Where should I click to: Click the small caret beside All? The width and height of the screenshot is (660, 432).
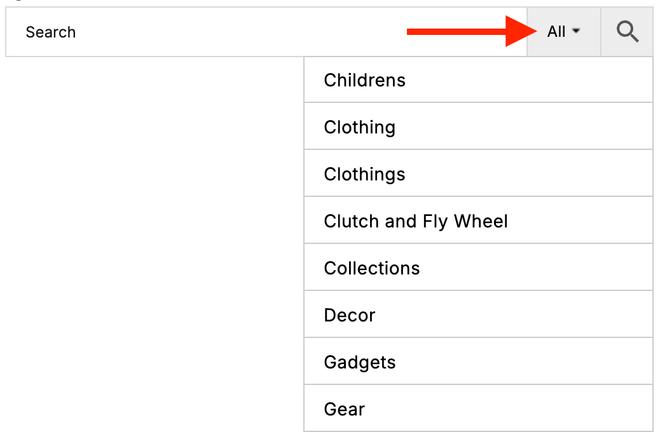576,31
